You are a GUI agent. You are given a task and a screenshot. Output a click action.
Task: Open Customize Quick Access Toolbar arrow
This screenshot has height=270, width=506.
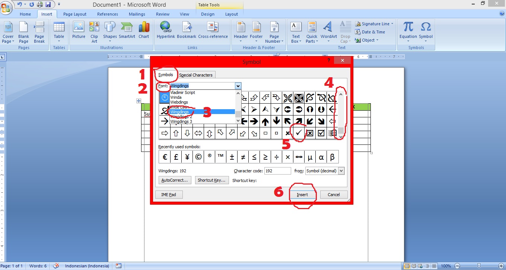coord(59,4)
